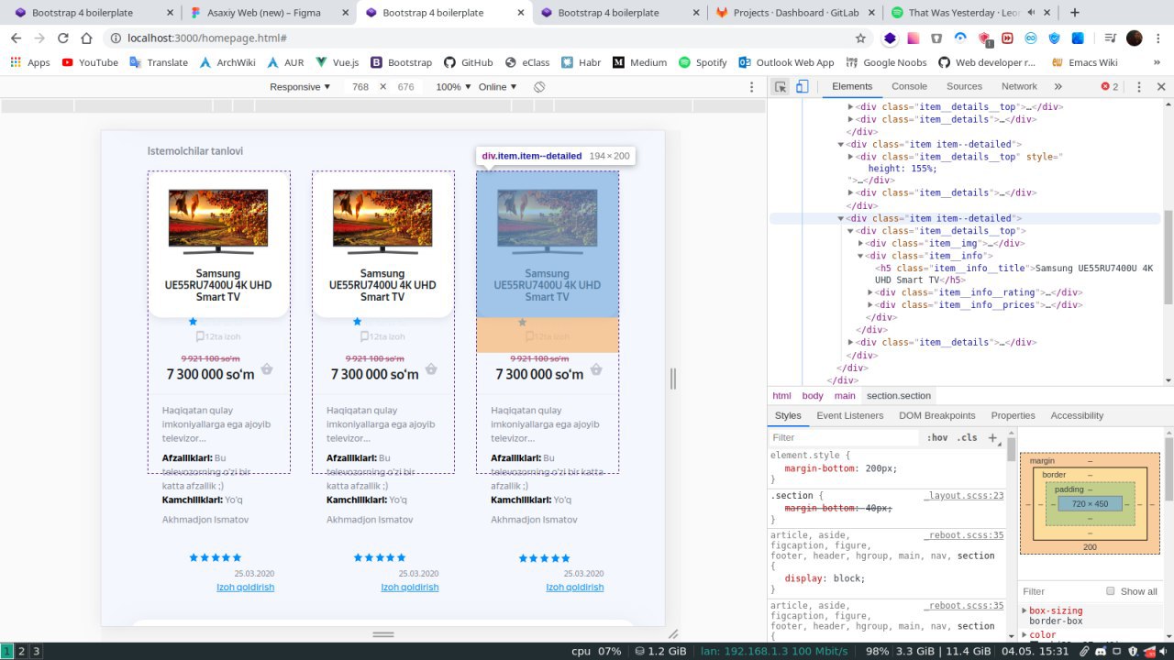This screenshot has width=1174, height=660.
Task: Click the styles Filter input field
Action: [x=844, y=438]
